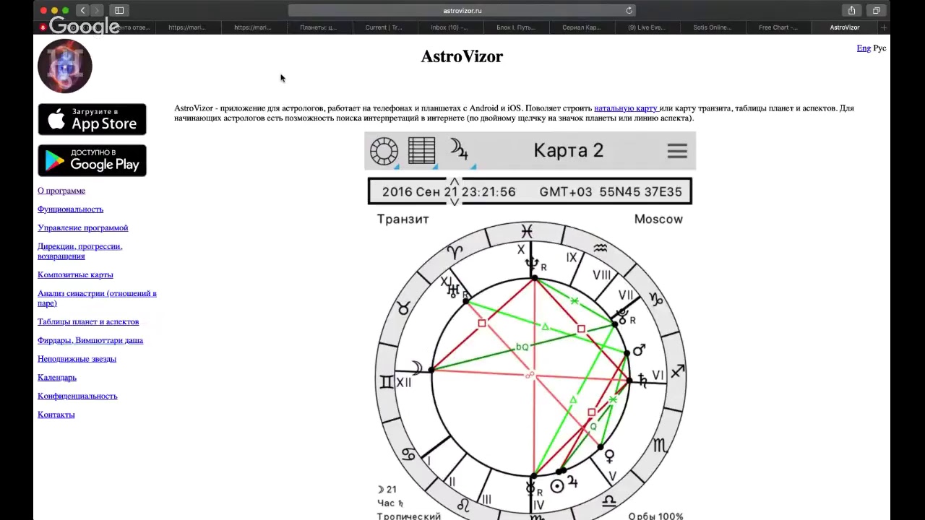Open the Неподвижные звезды link
The height and width of the screenshot is (520, 925).
pos(77,359)
